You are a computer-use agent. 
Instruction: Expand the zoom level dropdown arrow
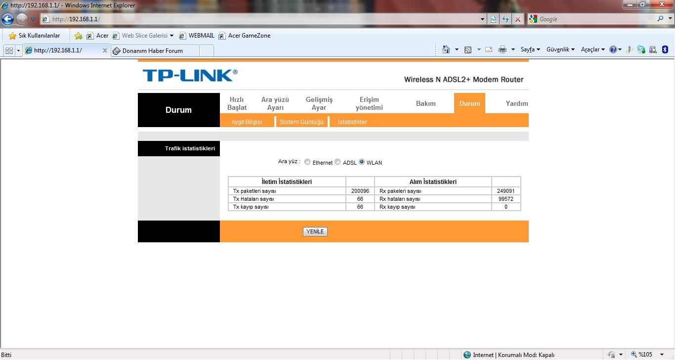662,355
